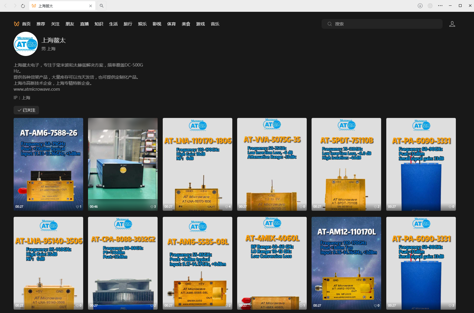
Task: Reload the page with refresh icon
Action: (23, 6)
